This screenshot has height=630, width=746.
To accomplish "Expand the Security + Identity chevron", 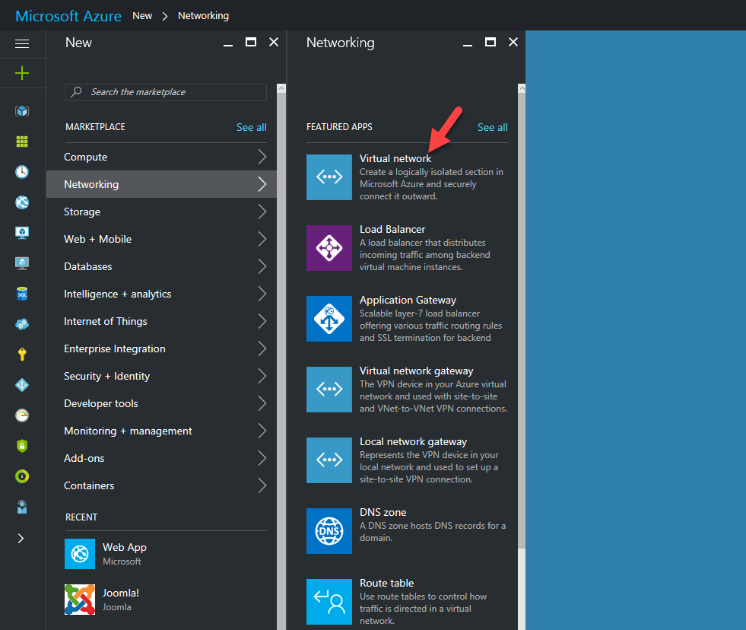I will [x=262, y=376].
